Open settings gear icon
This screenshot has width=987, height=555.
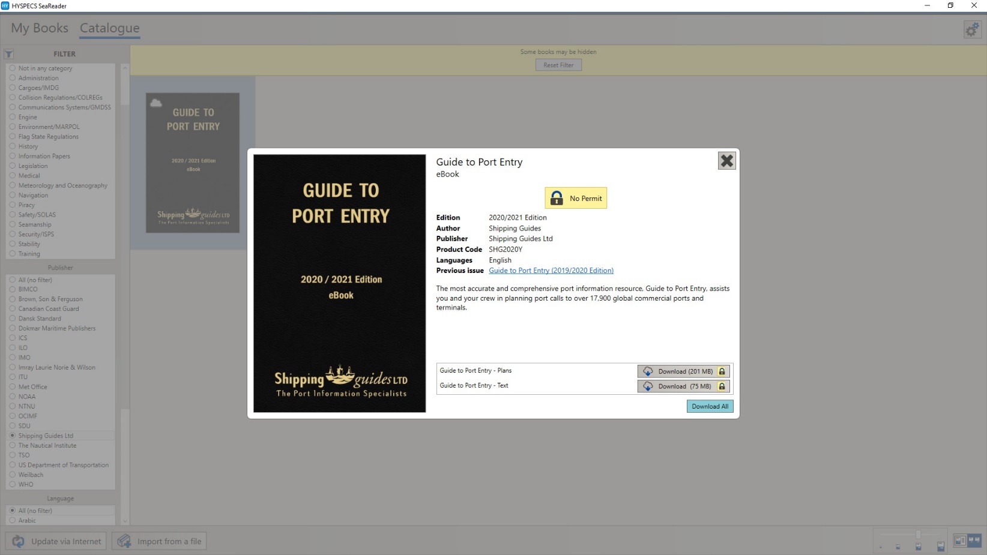click(x=972, y=29)
